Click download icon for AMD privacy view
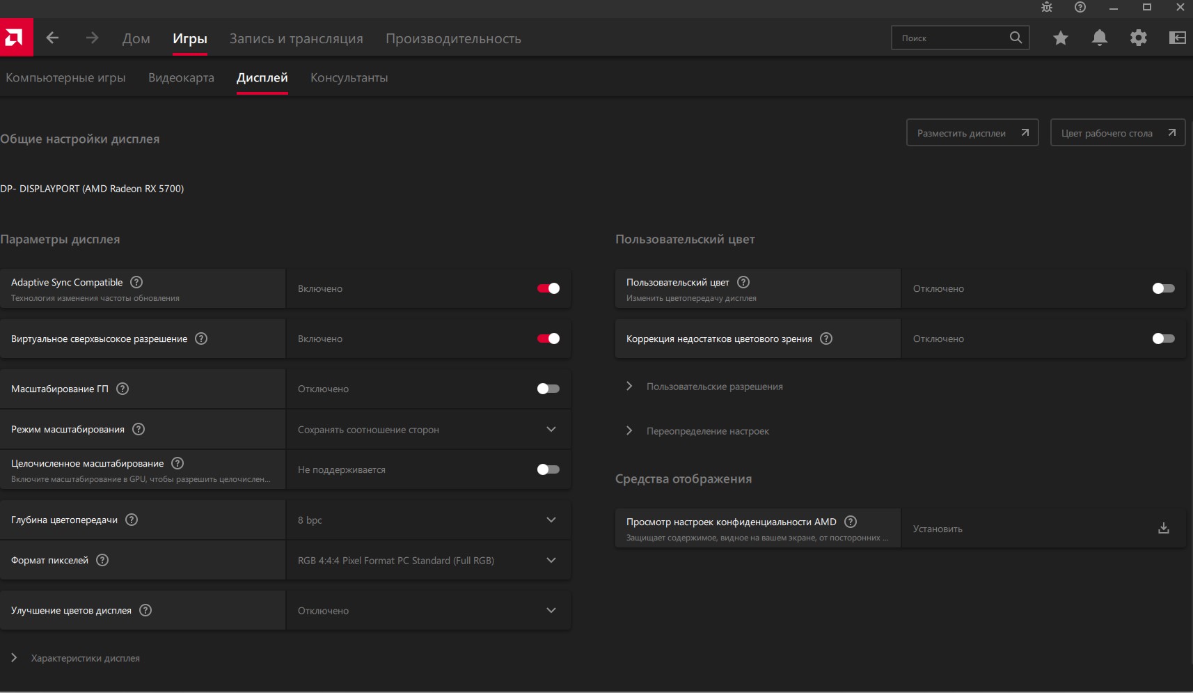 [1163, 528]
